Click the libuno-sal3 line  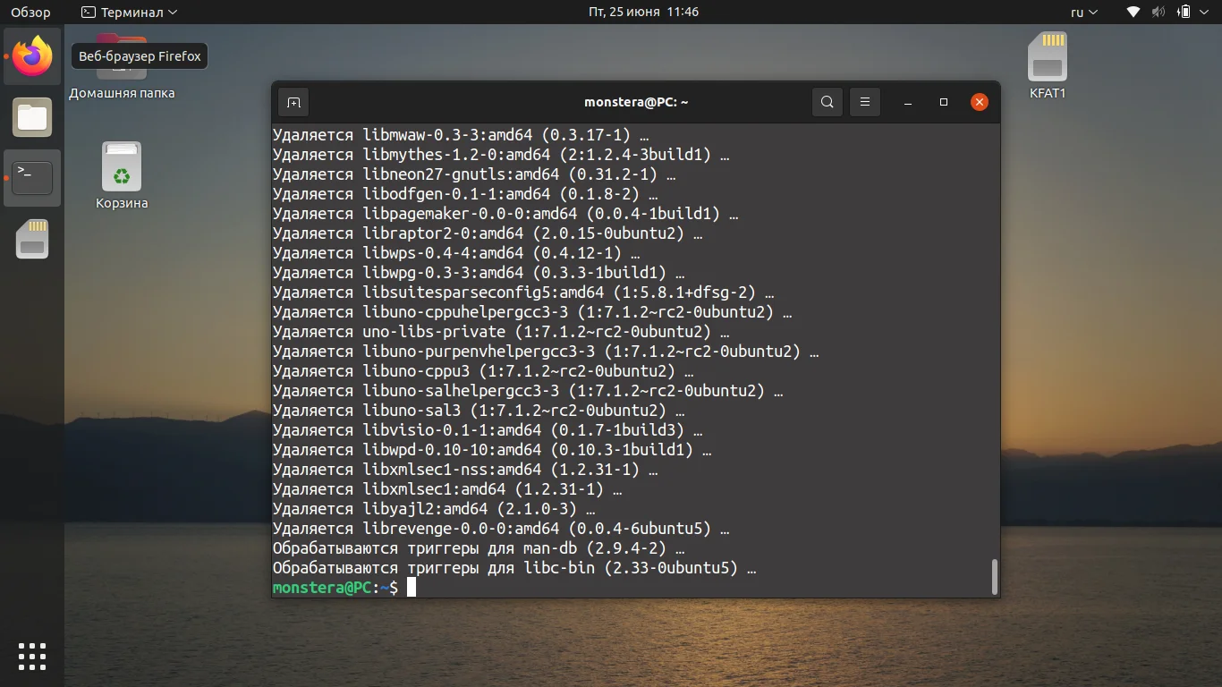coord(479,411)
